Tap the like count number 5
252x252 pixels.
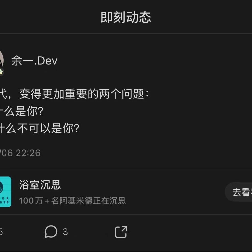[x=1, y=232]
